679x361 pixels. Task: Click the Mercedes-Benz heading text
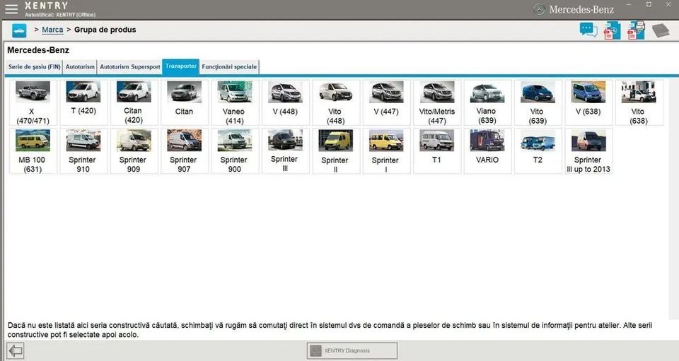pos(38,50)
